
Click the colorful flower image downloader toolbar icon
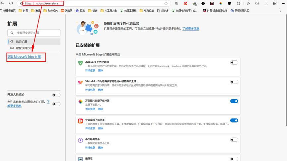coord(221,3)
